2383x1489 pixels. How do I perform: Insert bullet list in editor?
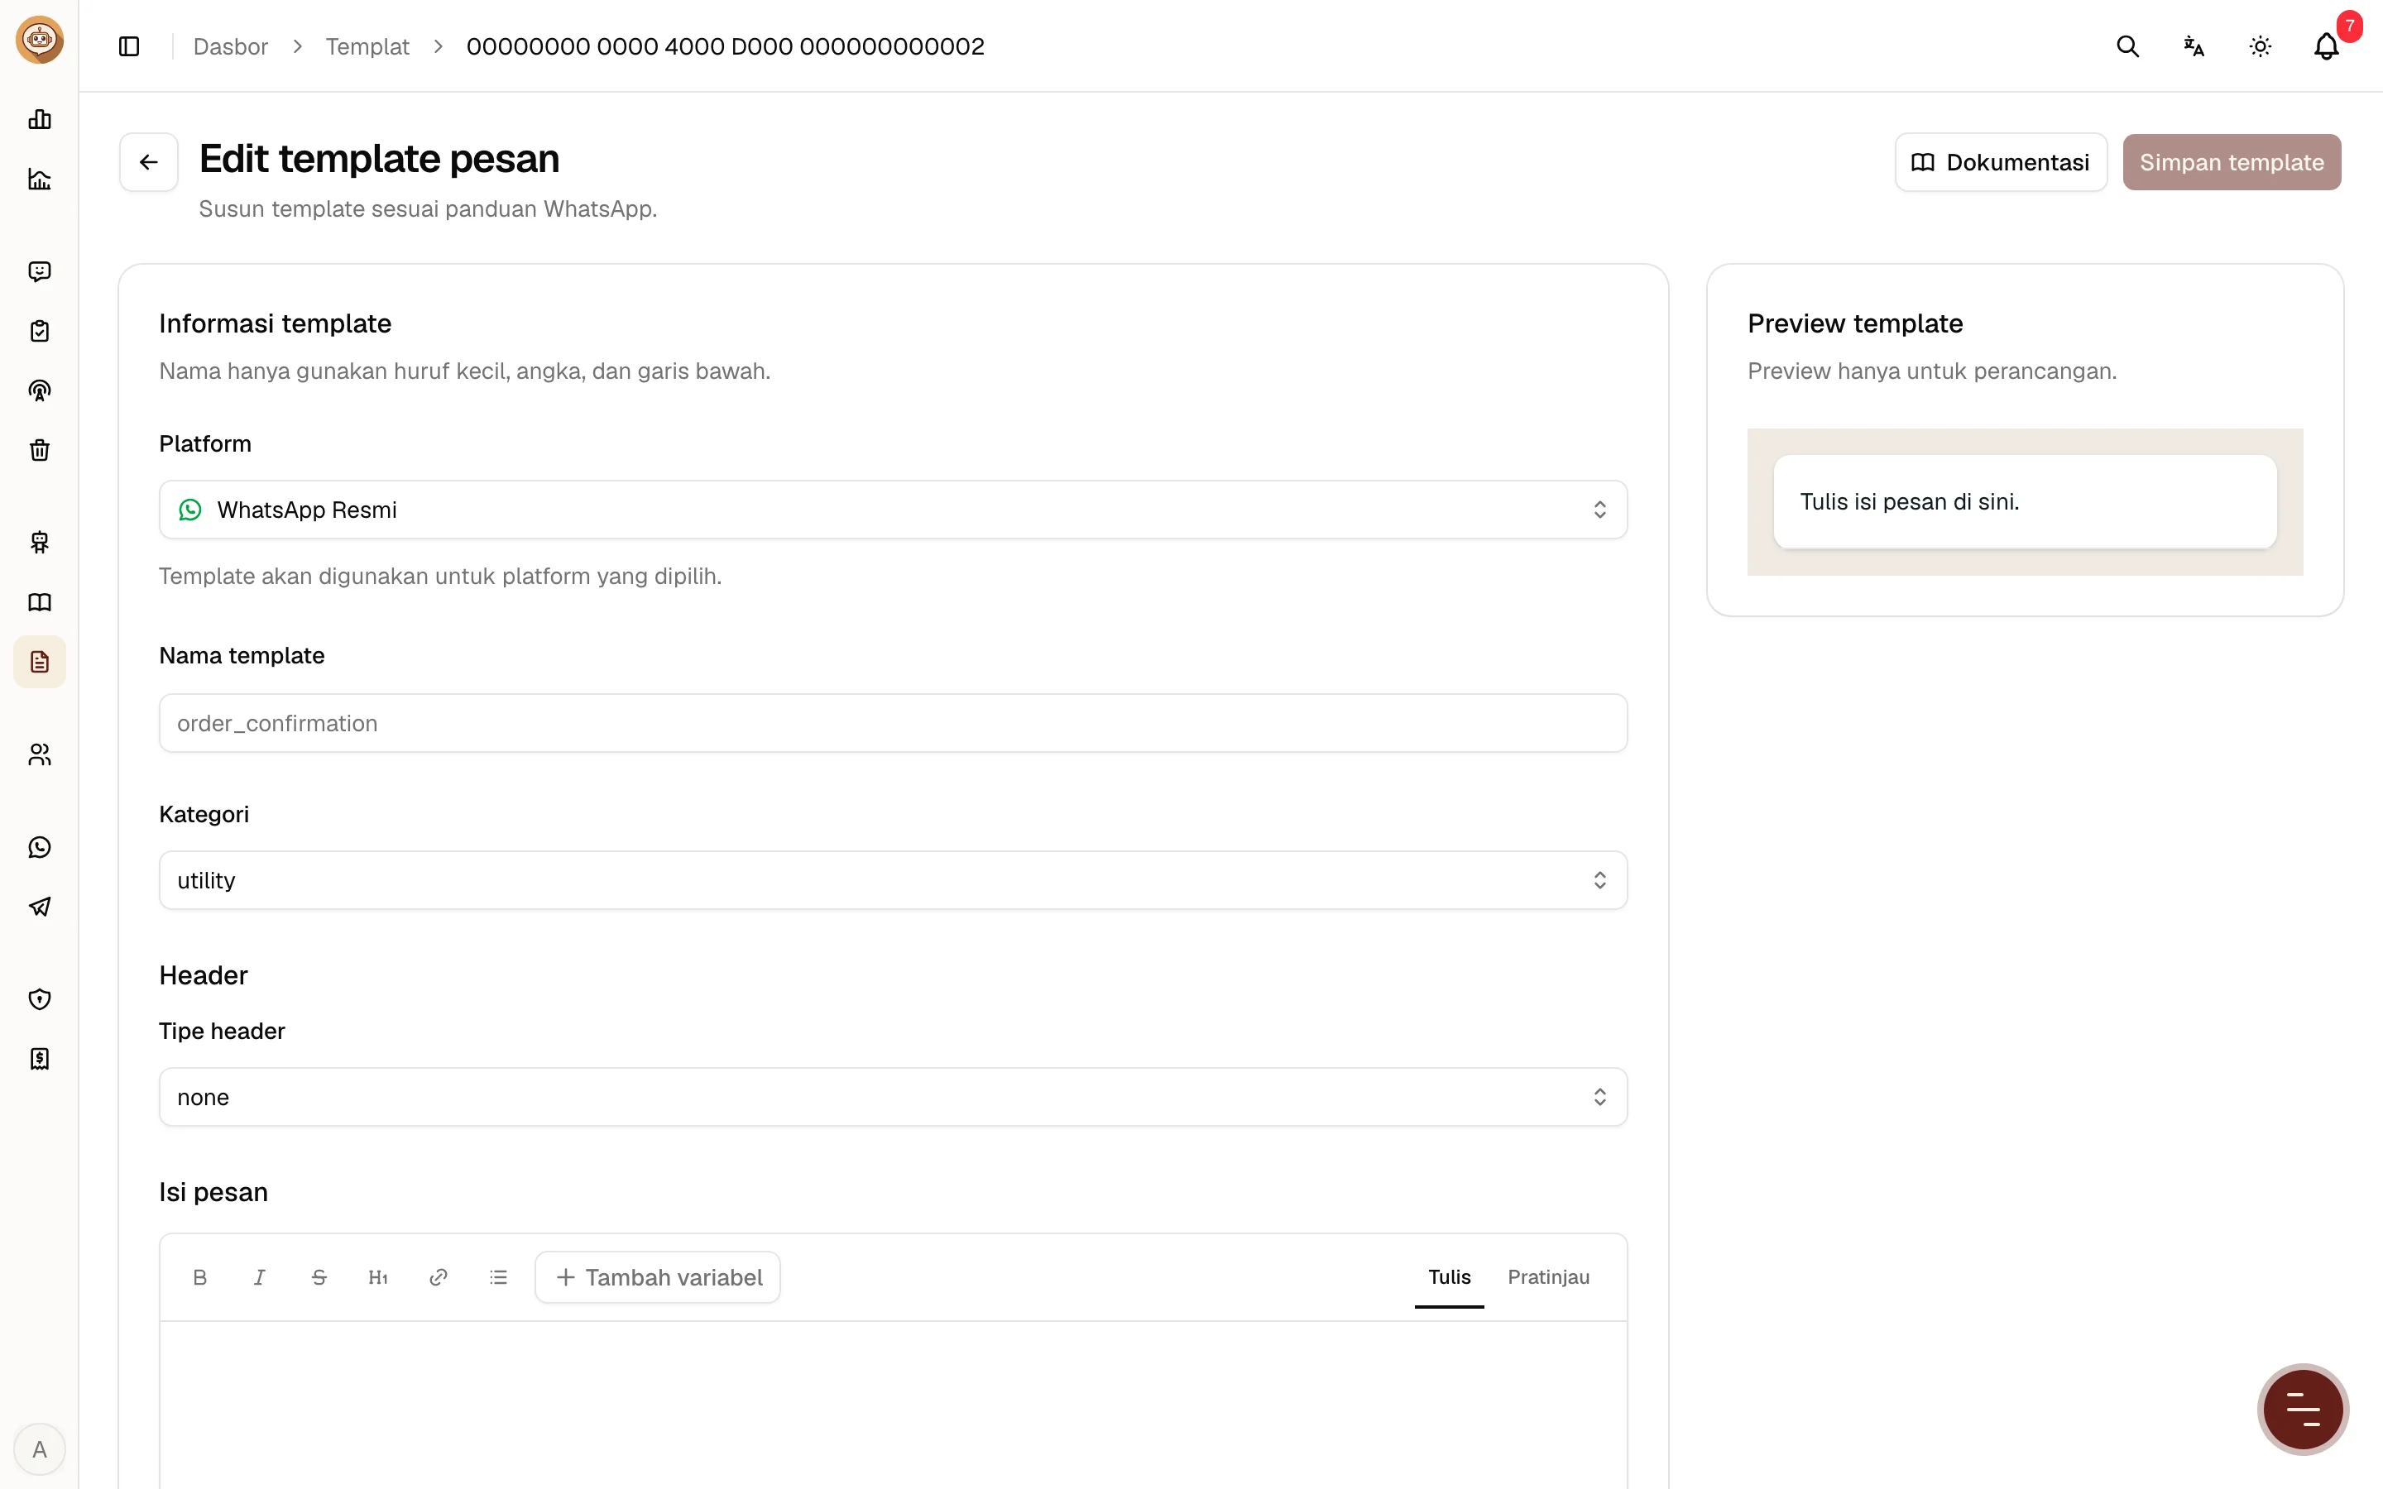[x=498, y=1277]
